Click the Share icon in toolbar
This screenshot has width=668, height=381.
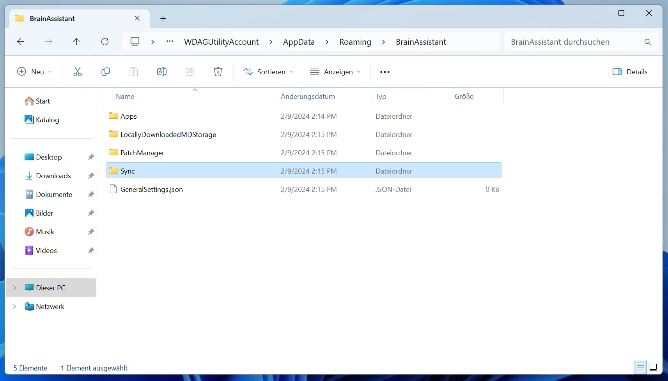[190, 72]
